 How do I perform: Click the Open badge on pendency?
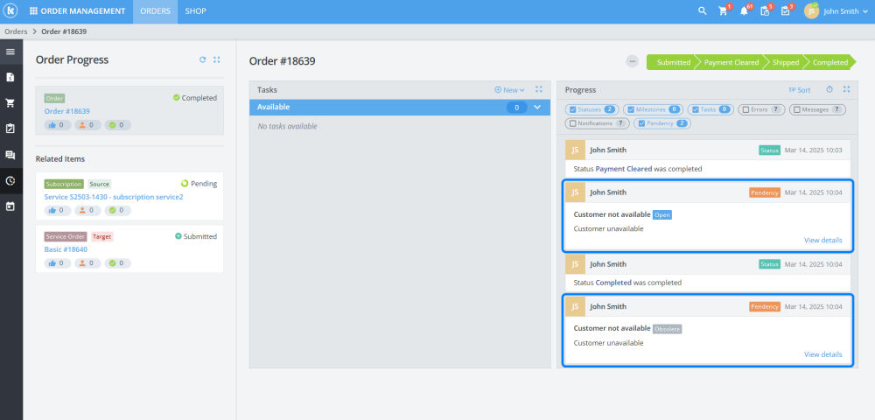[x=662, y=214]
